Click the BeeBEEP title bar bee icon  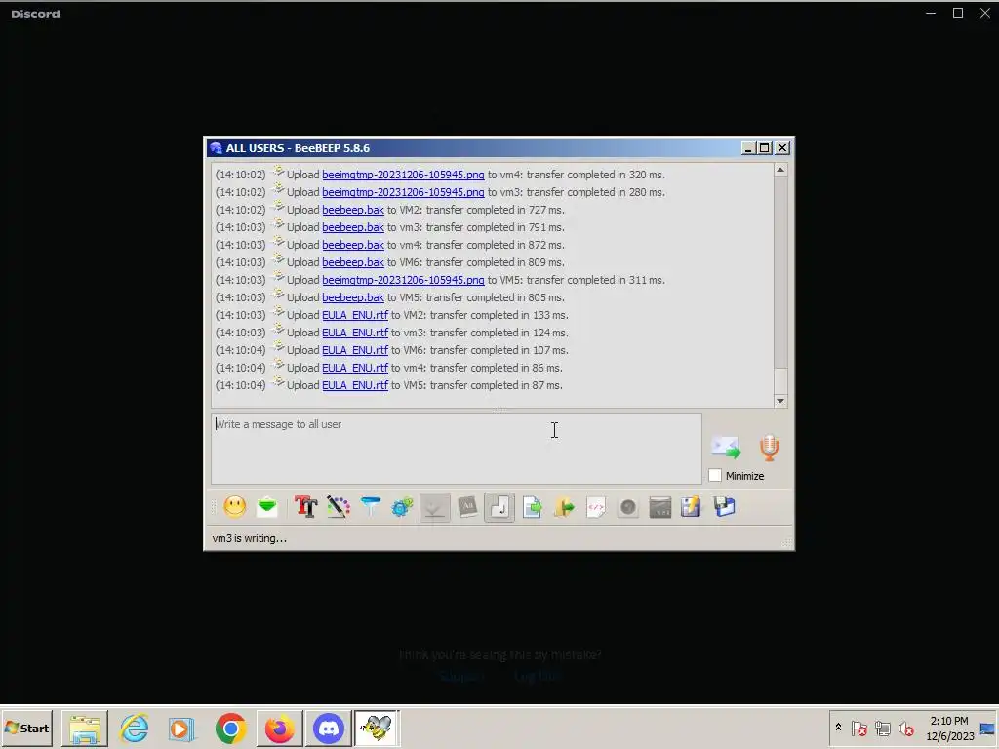(x=216, y=148)
